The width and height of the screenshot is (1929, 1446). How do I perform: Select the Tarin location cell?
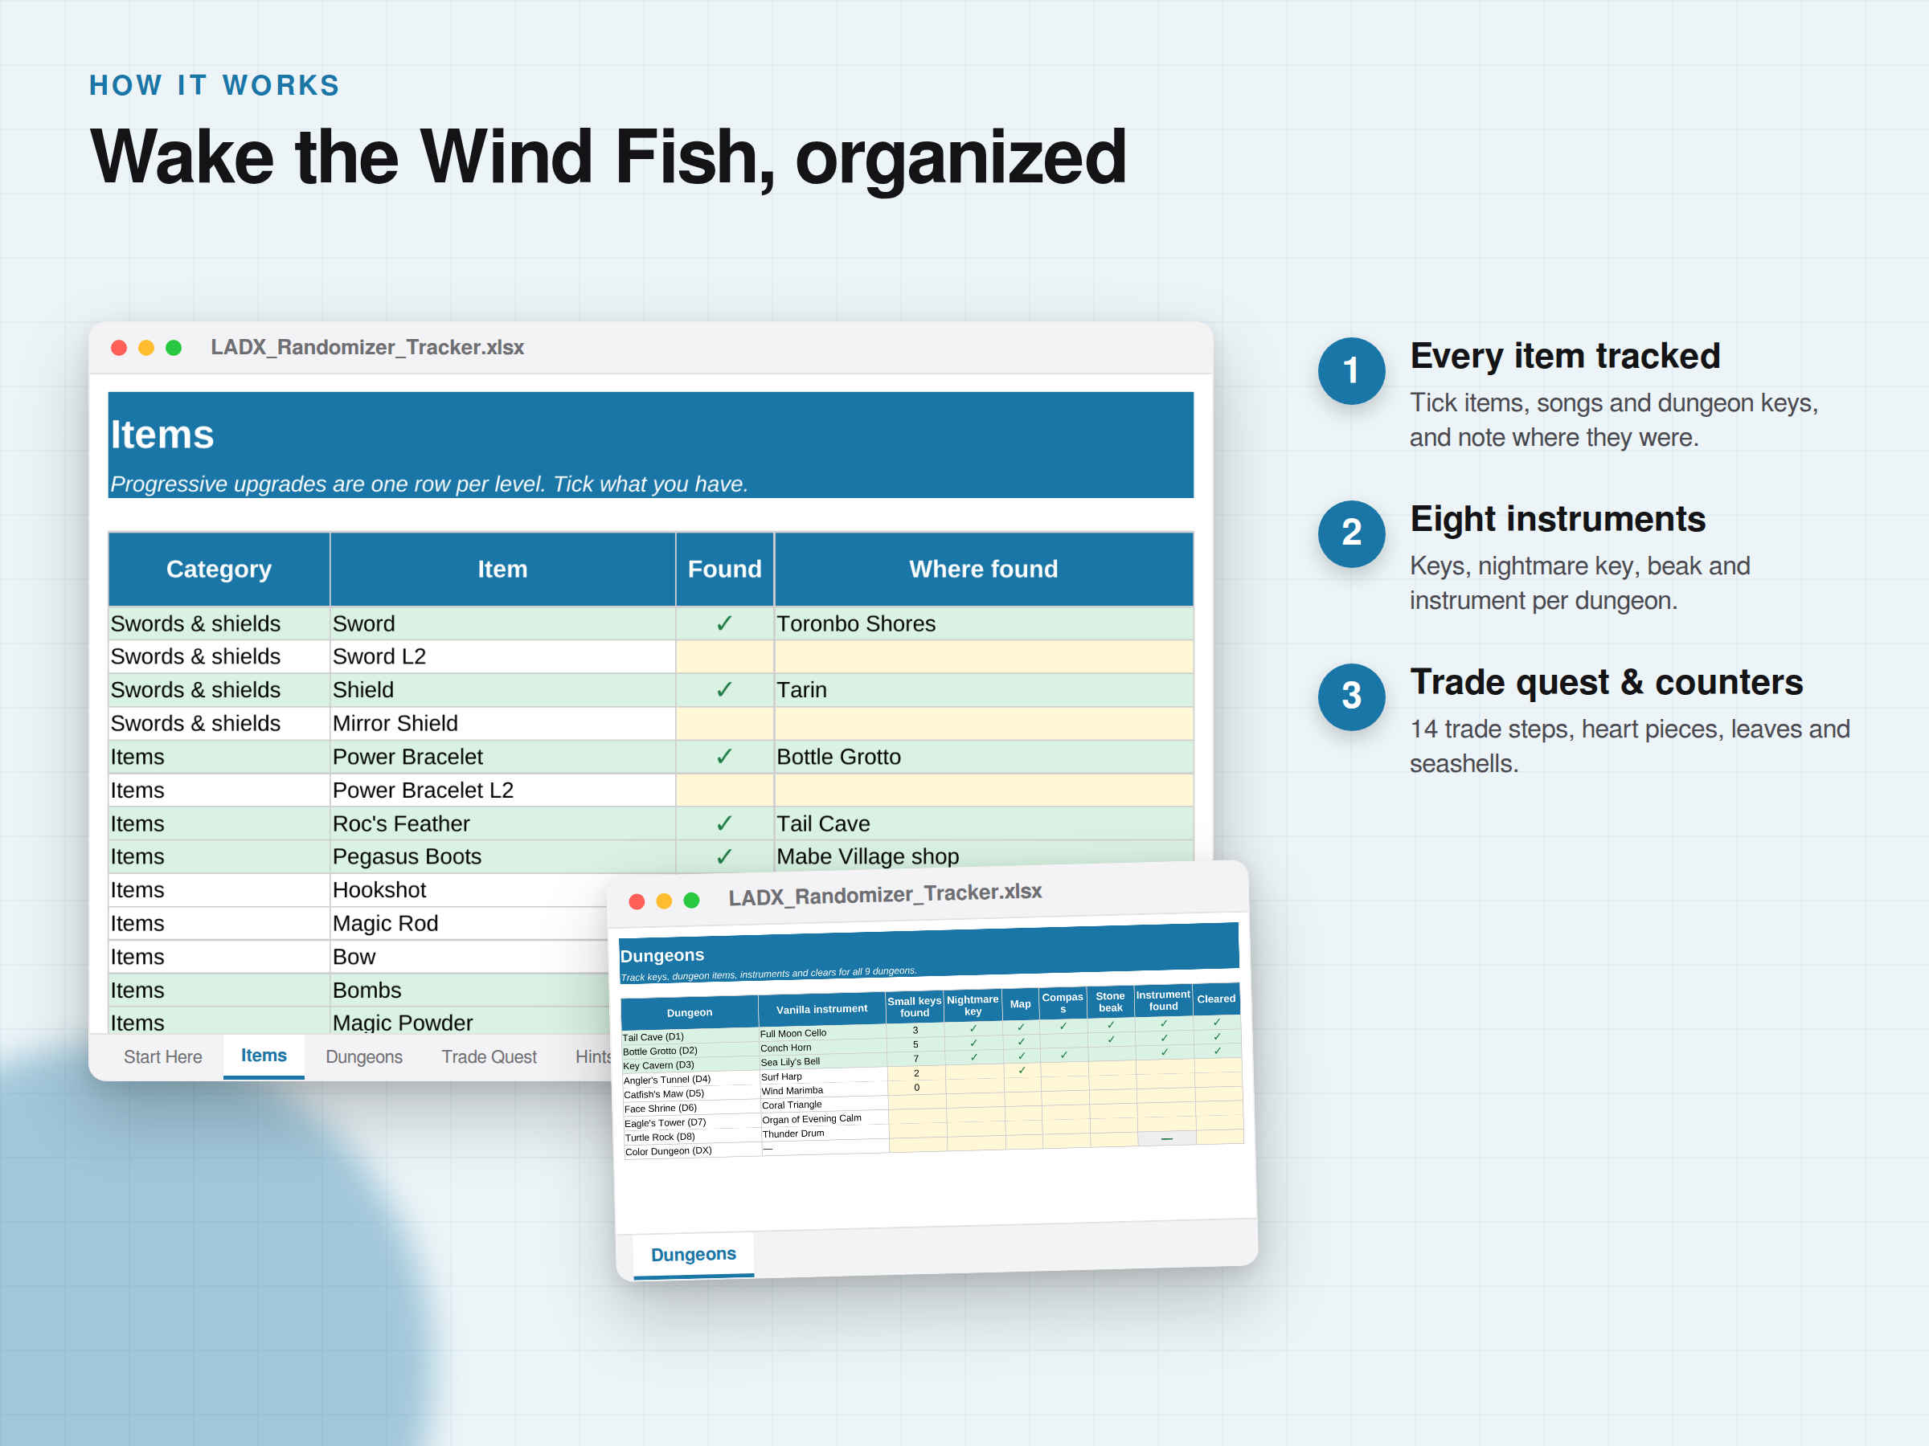click(983, 690)
